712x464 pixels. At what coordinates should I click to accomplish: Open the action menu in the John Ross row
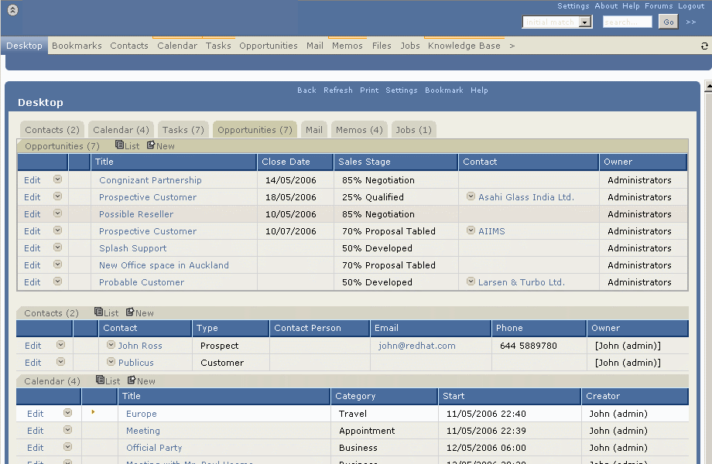[61, 345]
